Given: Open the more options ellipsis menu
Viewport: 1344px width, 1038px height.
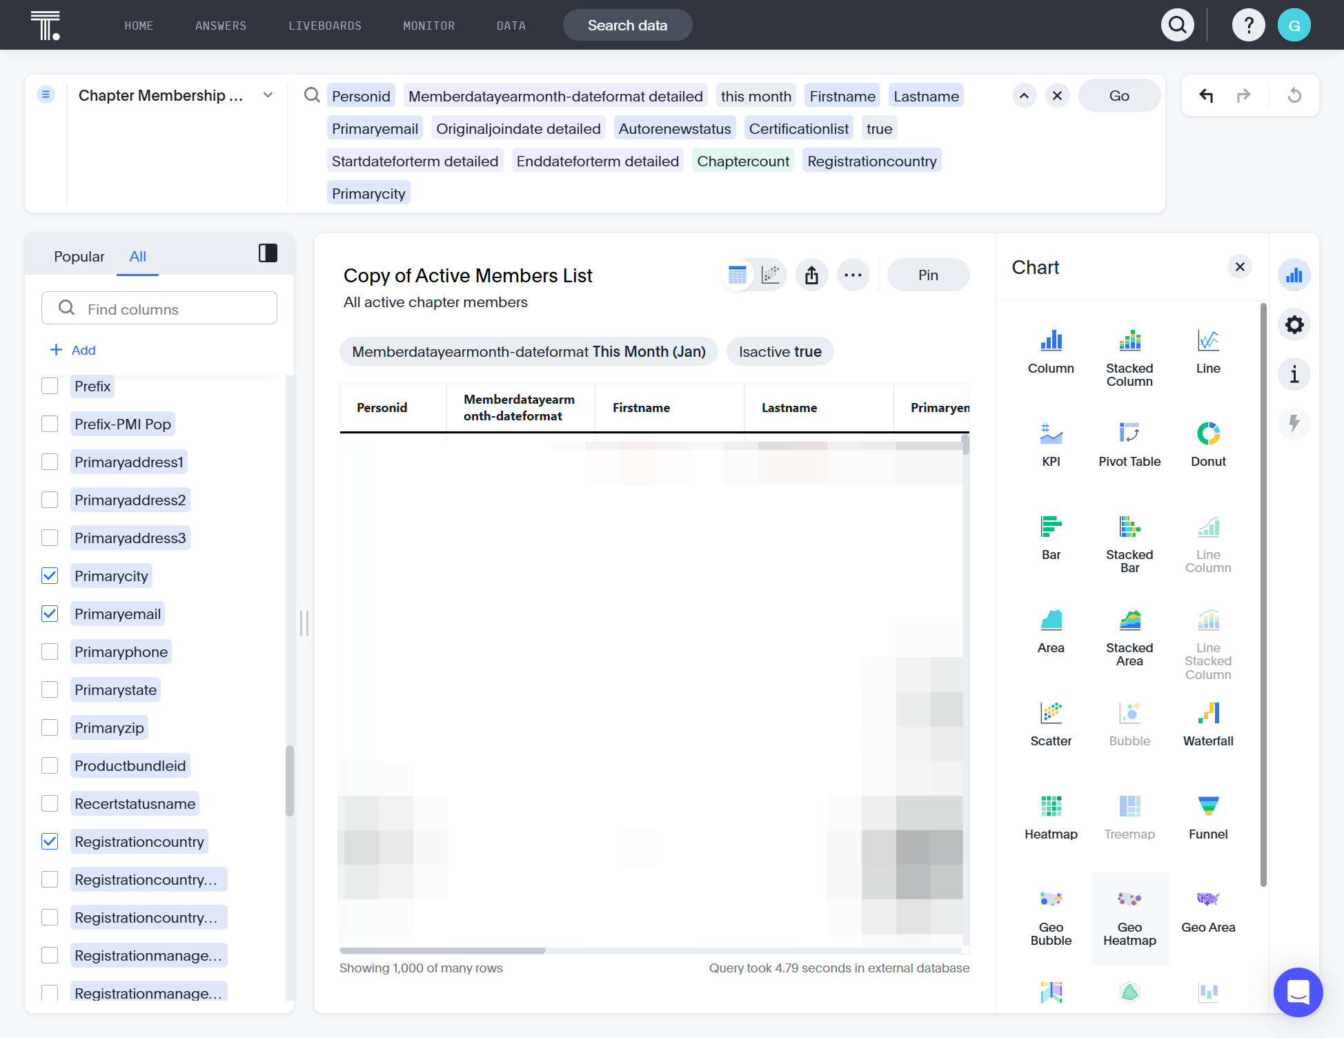Looking at the screenshot, I should 853,275.
